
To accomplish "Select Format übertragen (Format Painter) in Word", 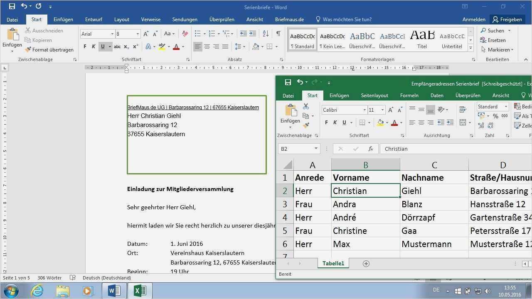I will [49, 49].
